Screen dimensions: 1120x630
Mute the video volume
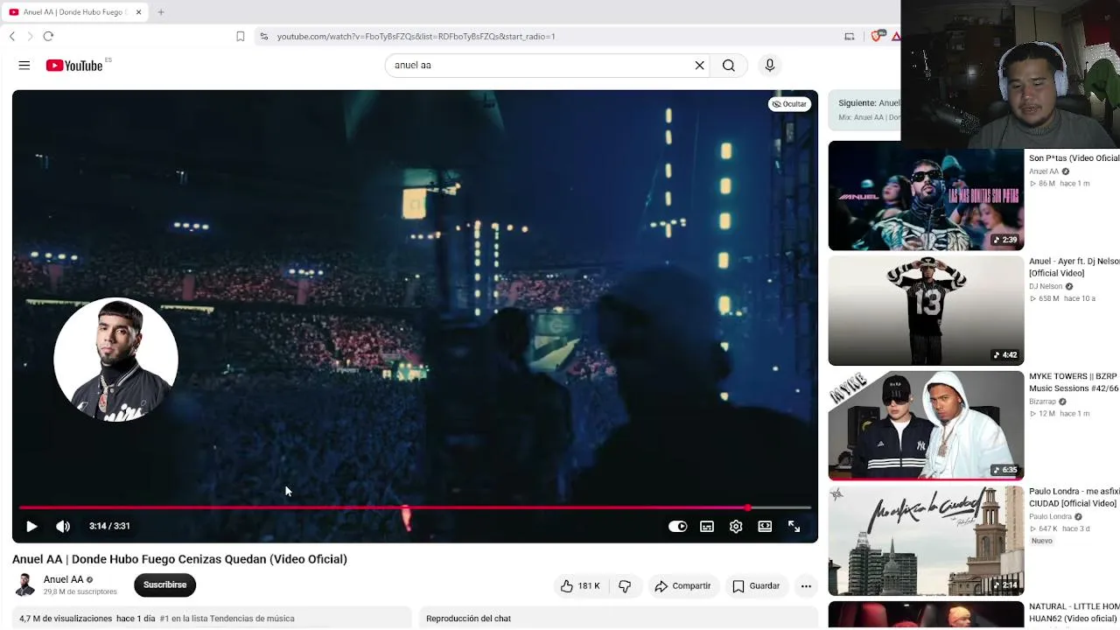pyautogui.click(x=63, y=526)
